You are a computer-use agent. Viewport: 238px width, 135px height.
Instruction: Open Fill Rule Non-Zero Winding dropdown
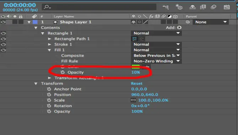click(157, 61)
